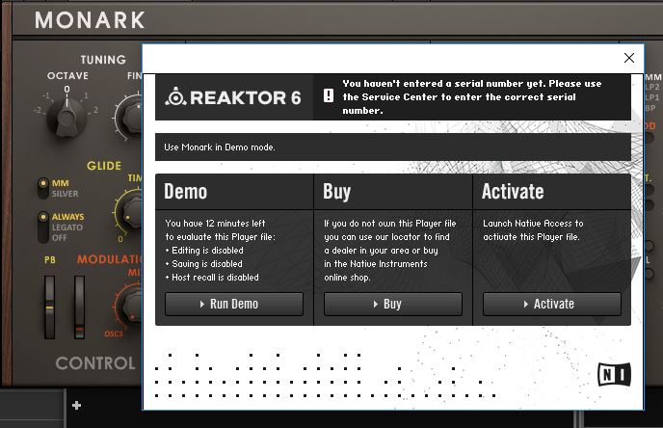This screenshot has height=428, width=663.
Task: Click the Native Instruments NI logo
Action: pyautogui.click(x=614, y=374)
